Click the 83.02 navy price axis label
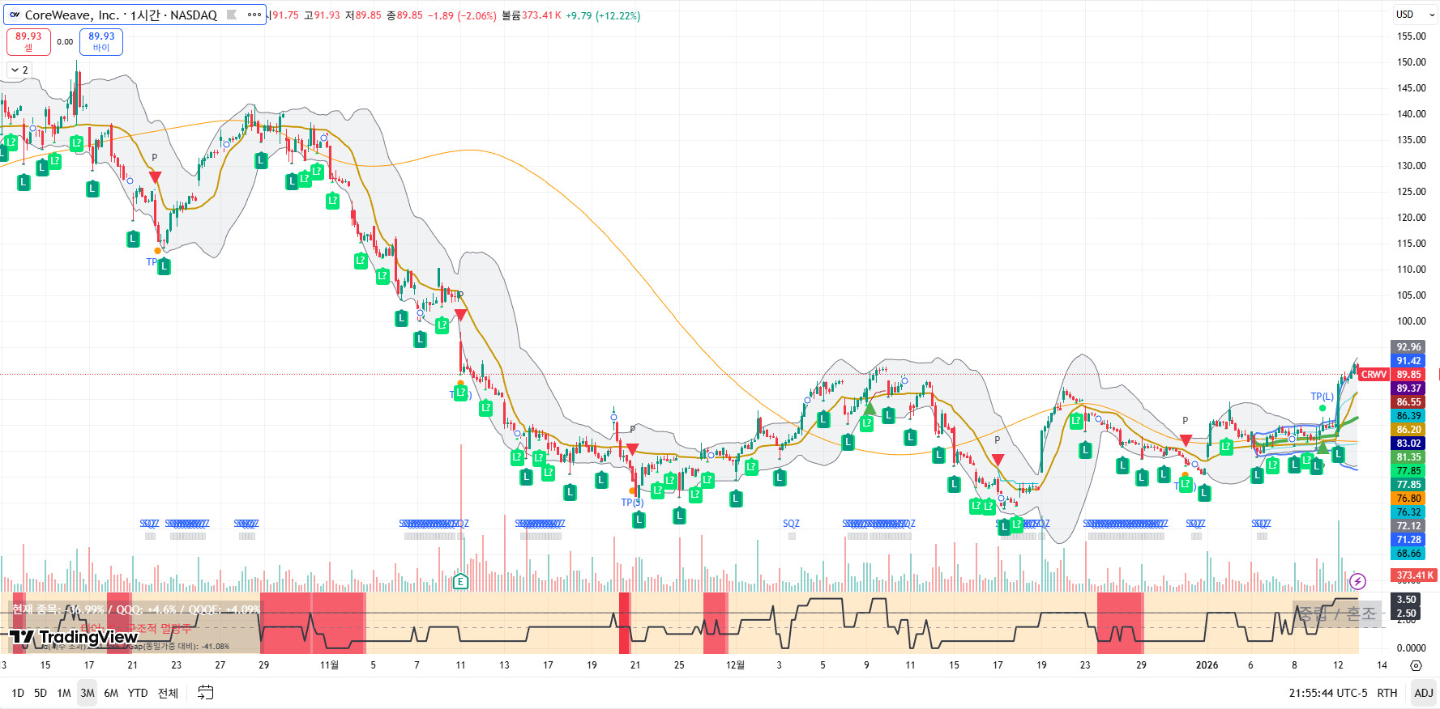Viewport: 1440px width, 709px height. tap(1408, 444)
